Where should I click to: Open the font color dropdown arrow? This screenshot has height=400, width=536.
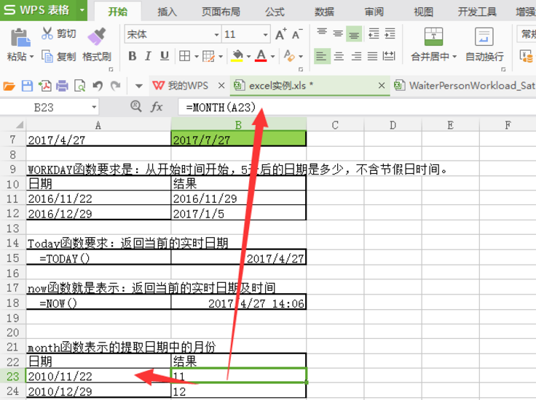[x=272, y=56]
